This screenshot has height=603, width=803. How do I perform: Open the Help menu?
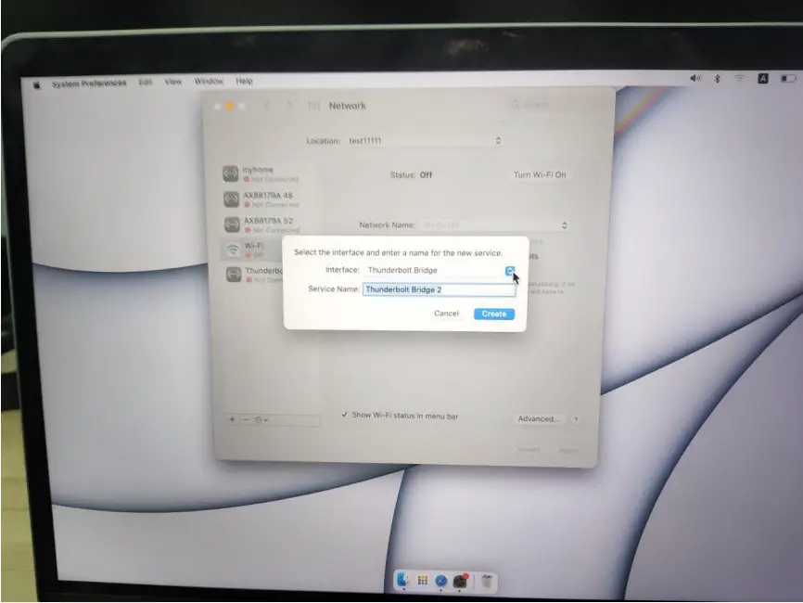244,81
